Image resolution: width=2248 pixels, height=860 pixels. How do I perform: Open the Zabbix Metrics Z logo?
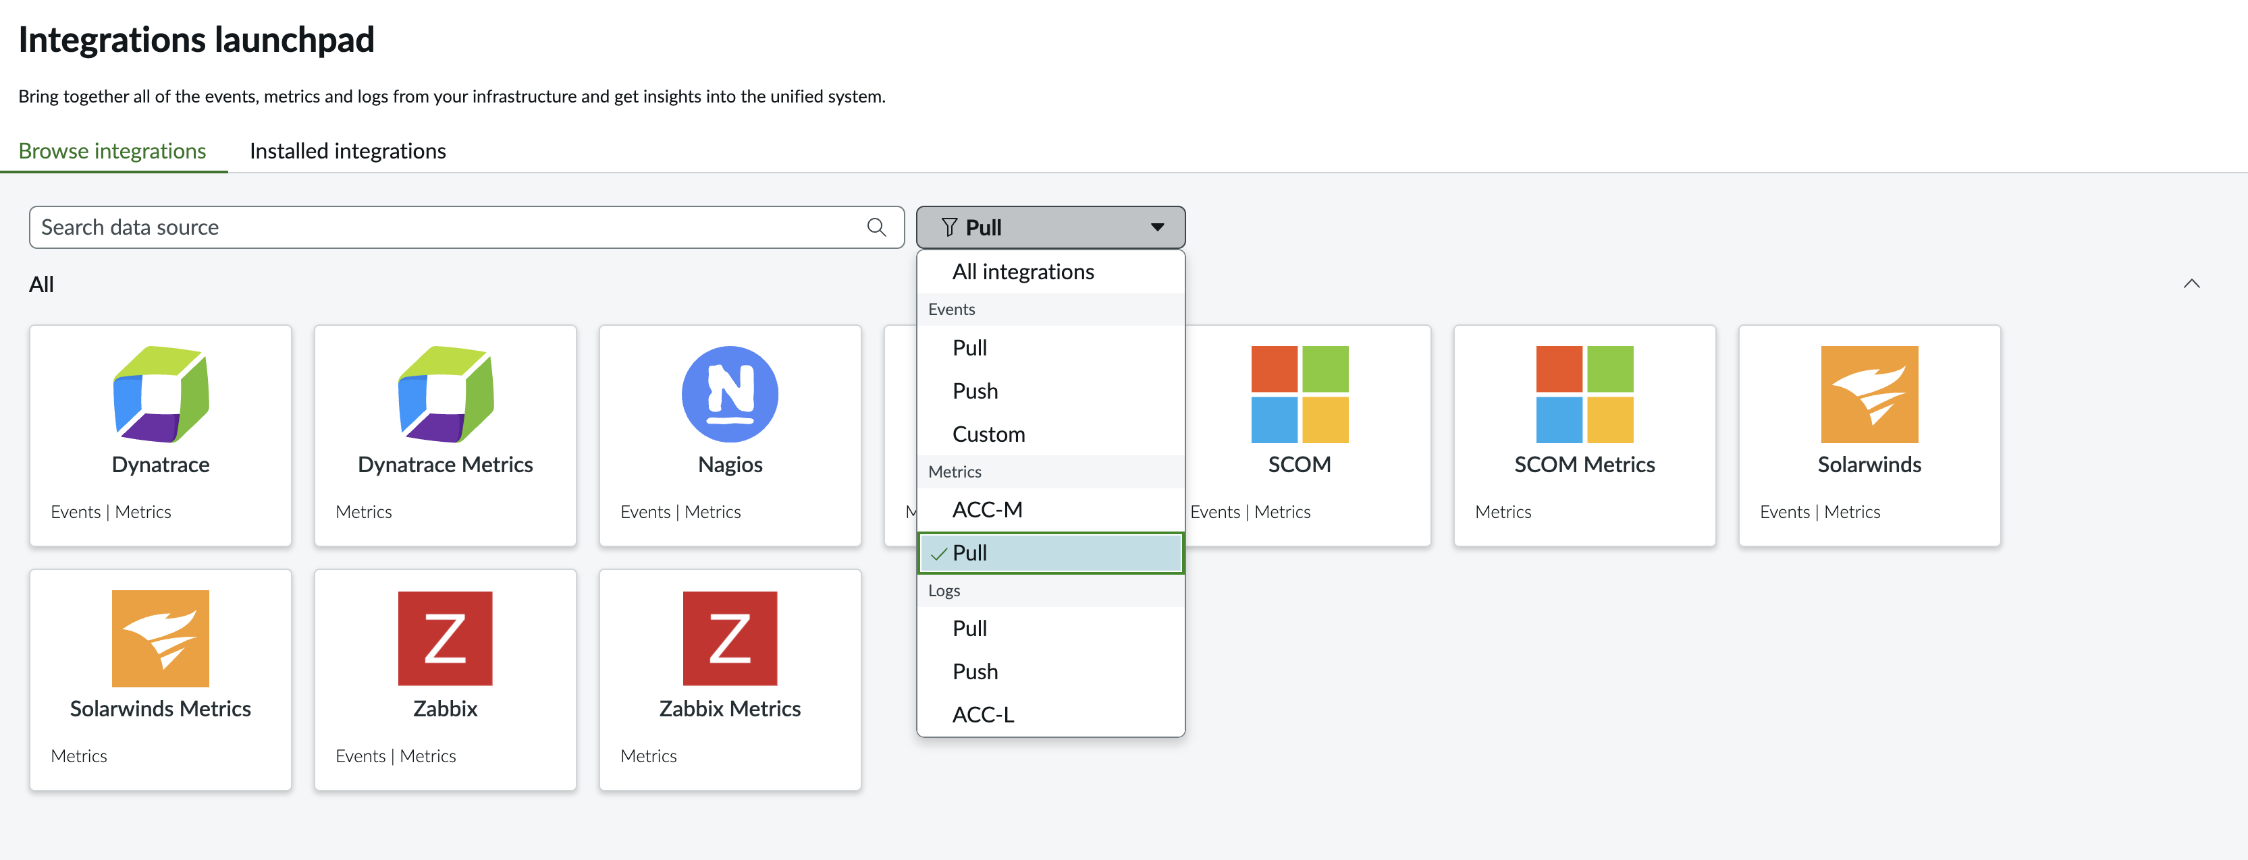click(x=730, y=639)
